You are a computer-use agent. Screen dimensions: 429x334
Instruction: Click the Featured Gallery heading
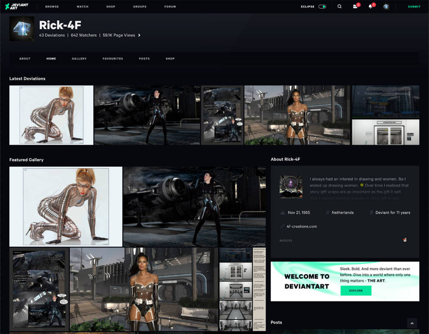(x=26, y=160)
